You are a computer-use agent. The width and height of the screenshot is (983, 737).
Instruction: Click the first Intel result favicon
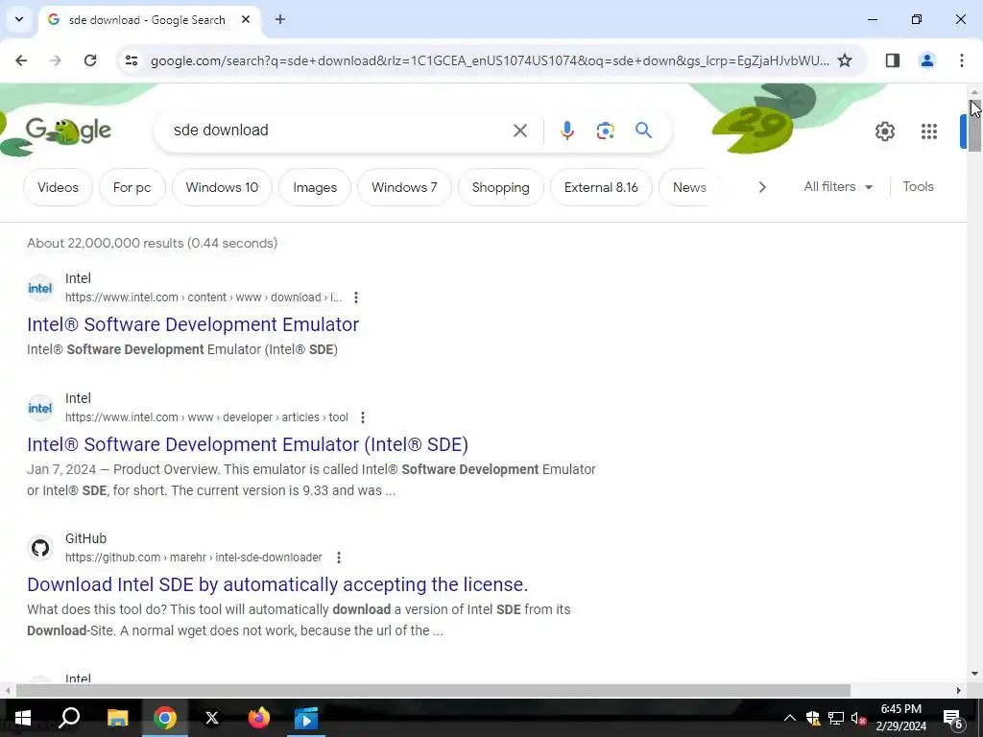tap(40, 288)
